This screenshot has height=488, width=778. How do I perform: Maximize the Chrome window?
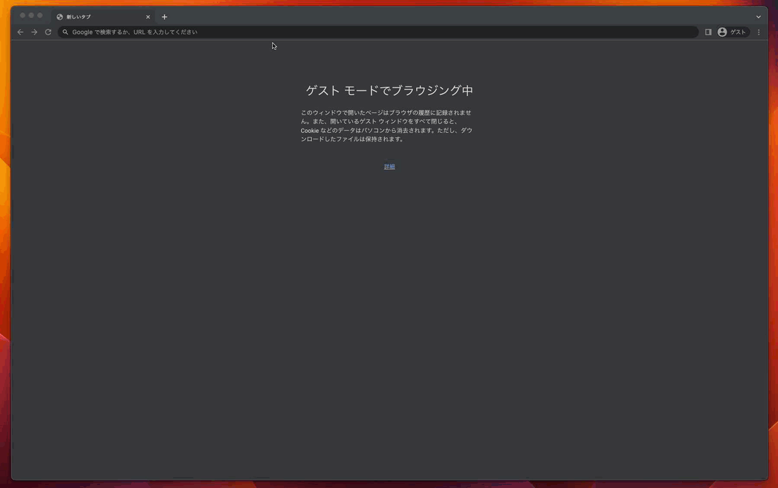click(40, 15)
